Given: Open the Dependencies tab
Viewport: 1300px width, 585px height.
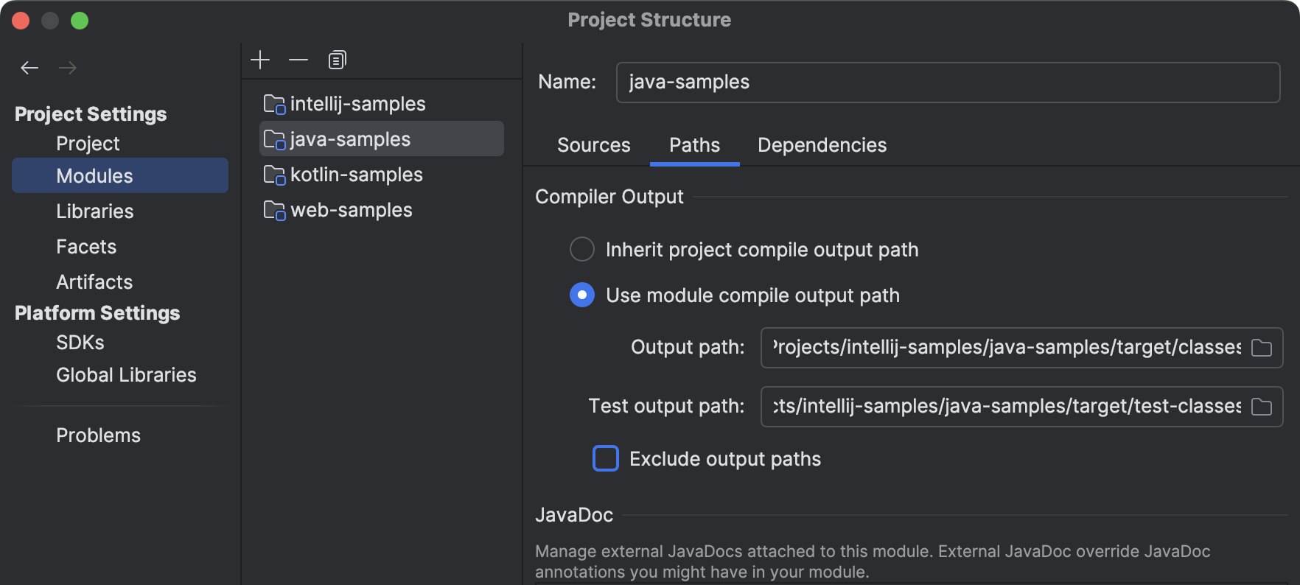Looking at the screenshot, I should (822, 145).
